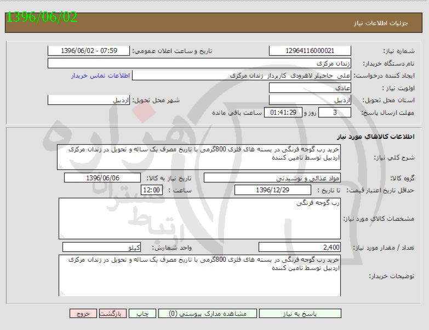Click the مهلت ارسال پاسخ label
This screenshot has height=330, width=429.
(x=388, y=113)
